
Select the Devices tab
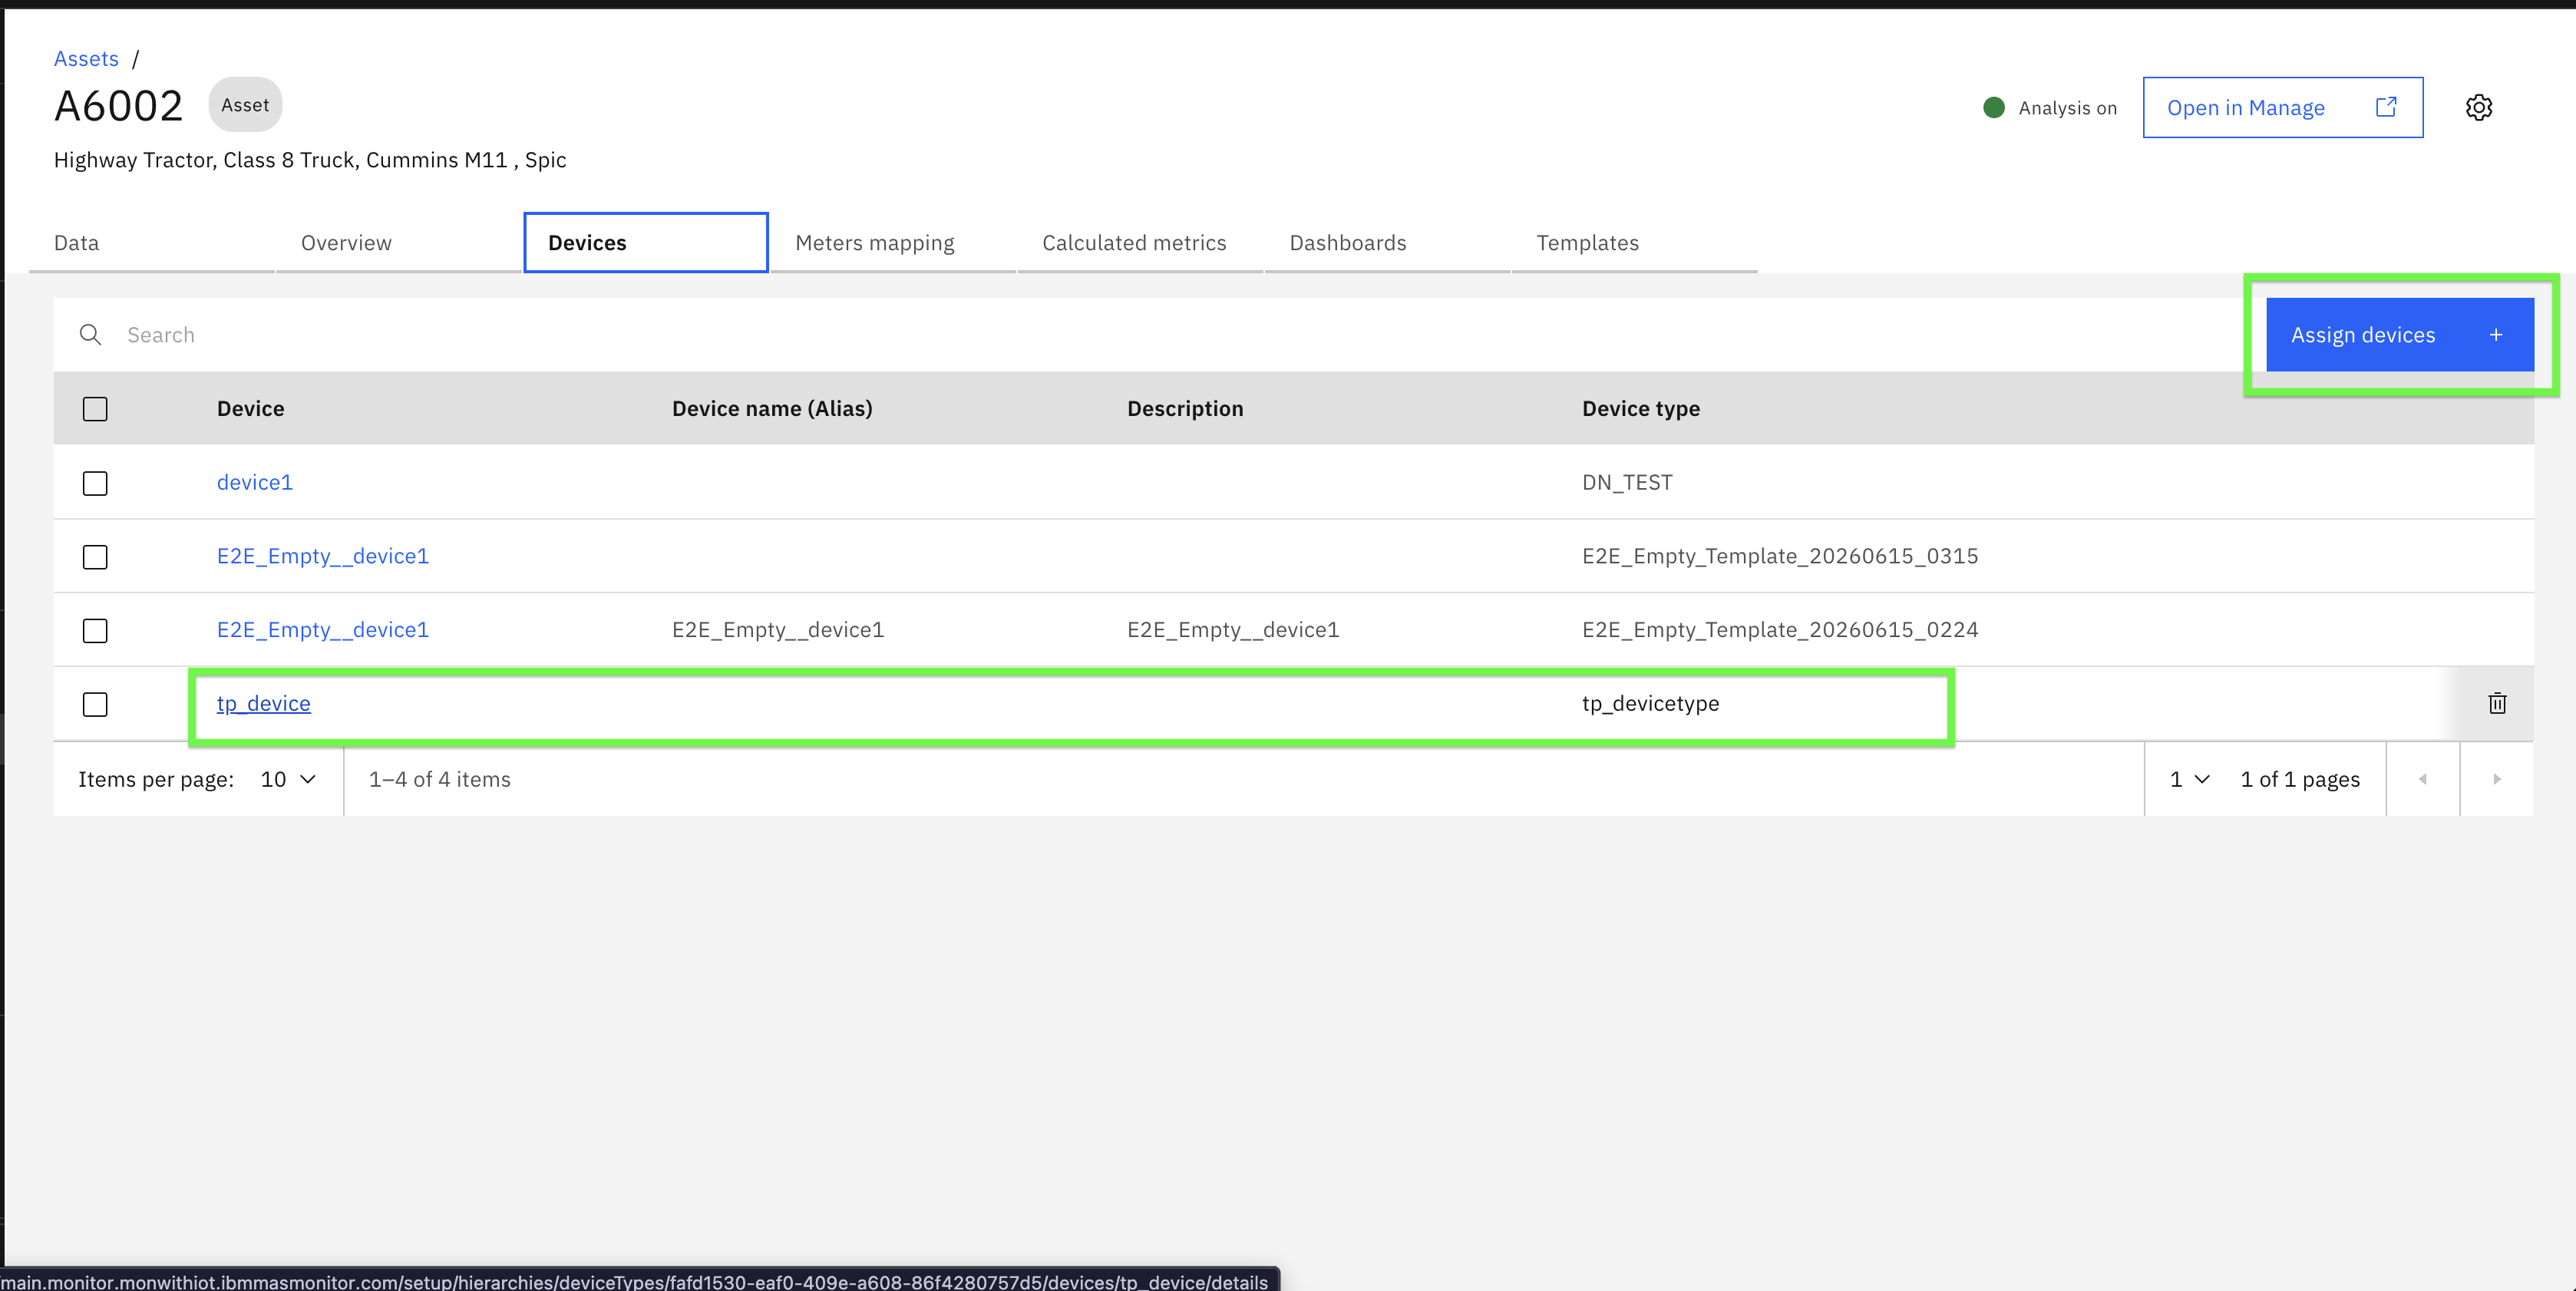click(x=646, y=243)
